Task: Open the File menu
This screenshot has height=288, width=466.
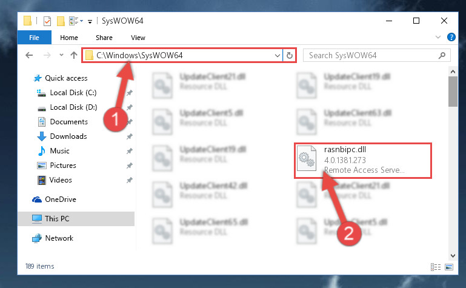Action: click(x=34, y=38)
